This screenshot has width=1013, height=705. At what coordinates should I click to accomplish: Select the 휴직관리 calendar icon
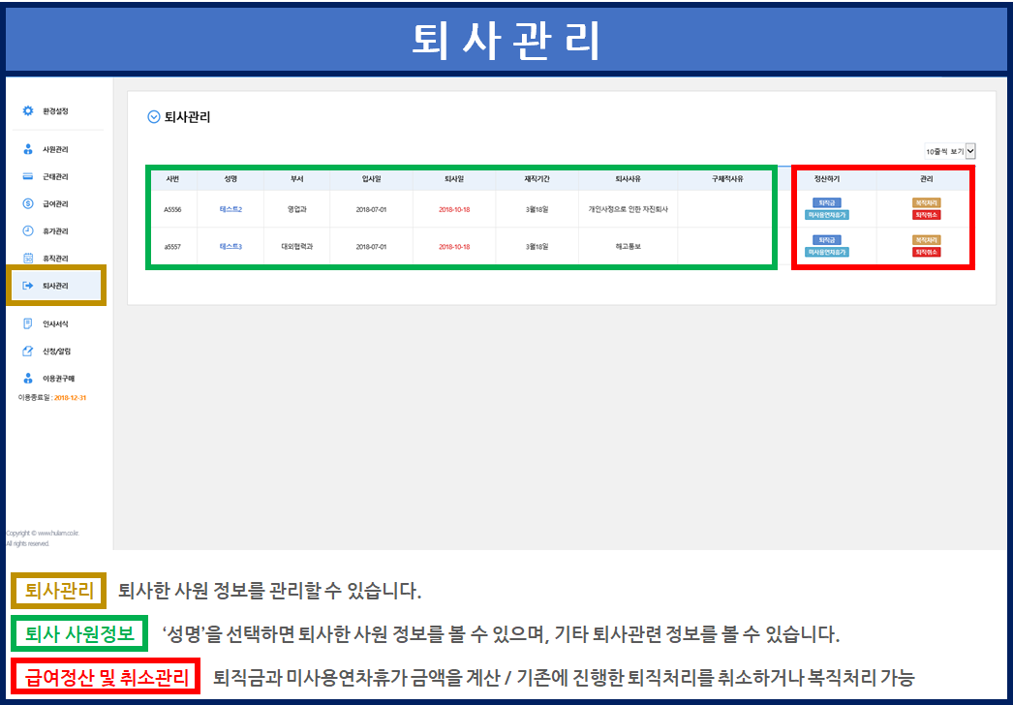click(28, 259)
